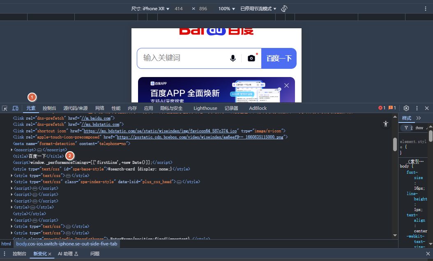Expand the noscript node
Image resolution: width=433 pixels, height=261 pixels.
pyautogui.click(x=12, y=150)
